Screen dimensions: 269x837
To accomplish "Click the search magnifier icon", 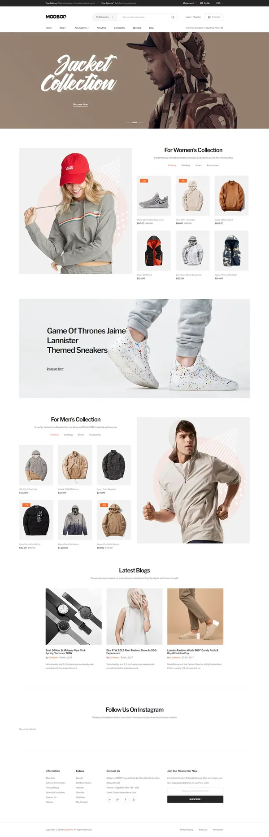I will click(x=173, y=17).
